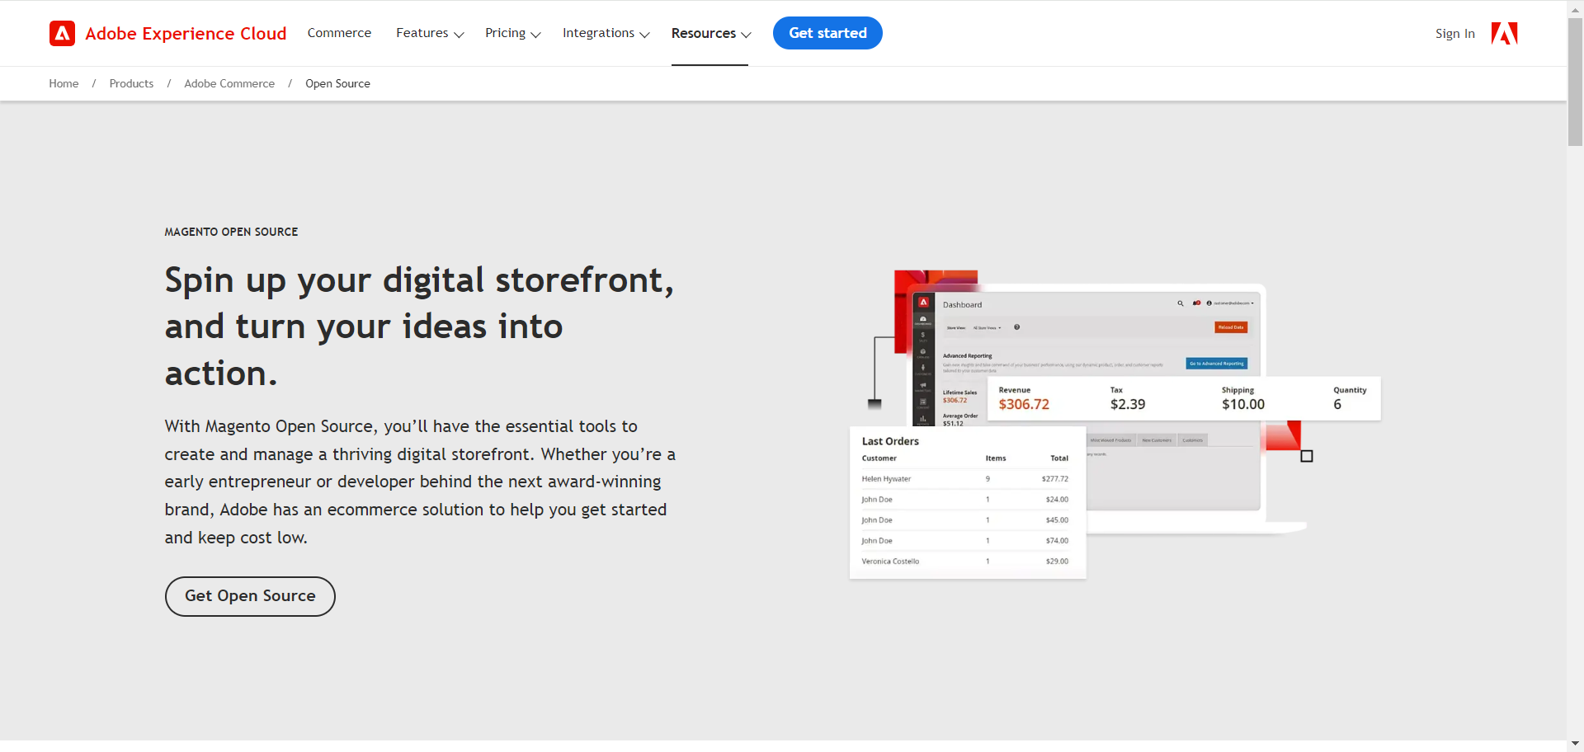Click the Get Open Source button
Image resolution: width=1584 pixels, height=752 pixels.
(x=250, y=596)
